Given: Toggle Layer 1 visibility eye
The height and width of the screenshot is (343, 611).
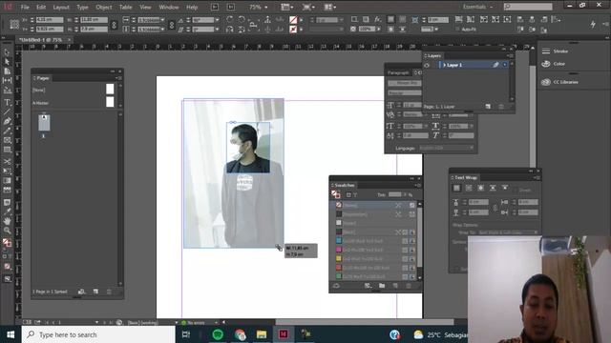Looking at the screenshot, I should pos(427,66).
